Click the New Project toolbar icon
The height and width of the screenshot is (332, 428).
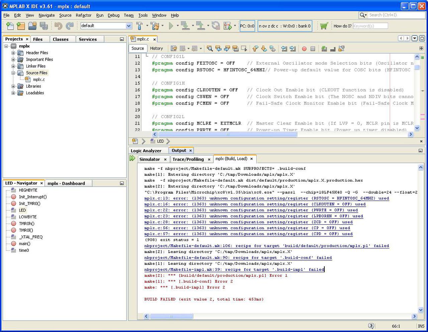21,26
